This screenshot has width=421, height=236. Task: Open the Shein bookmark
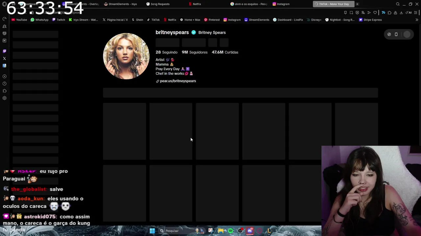pyautogui.click(x=137, y=20)
